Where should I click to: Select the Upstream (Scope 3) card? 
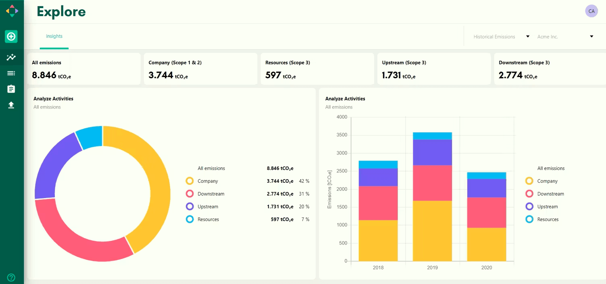pos(434,69)
